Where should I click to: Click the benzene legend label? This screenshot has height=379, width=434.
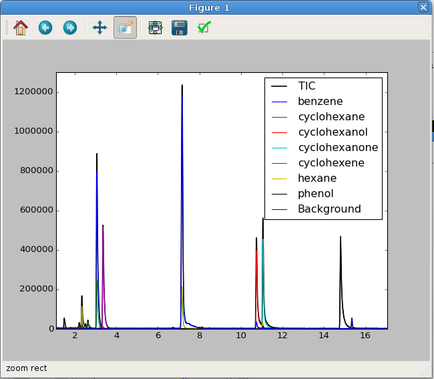point(320,102)
